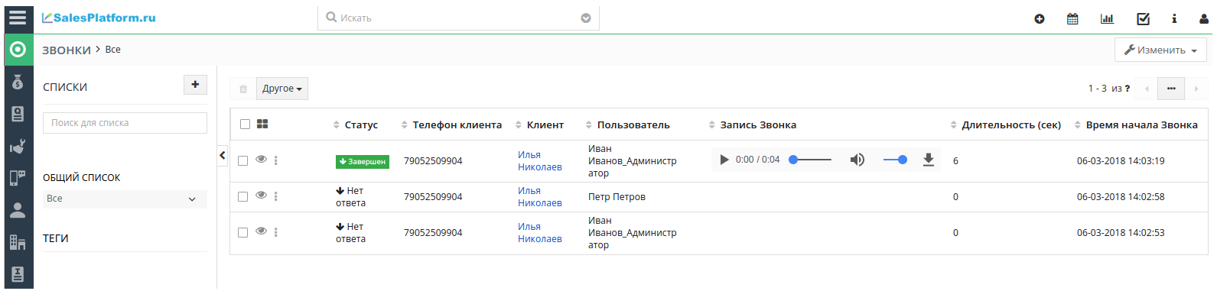The image size is (1217, 291).
Task: Open the calendar icon in top bar
Action: [1072, 18]
